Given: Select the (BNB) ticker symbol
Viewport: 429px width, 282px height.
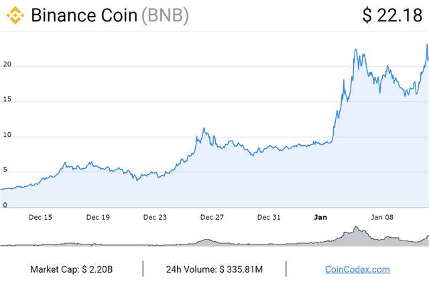Looking at the screenshot, I should click(x=165, y=15).
